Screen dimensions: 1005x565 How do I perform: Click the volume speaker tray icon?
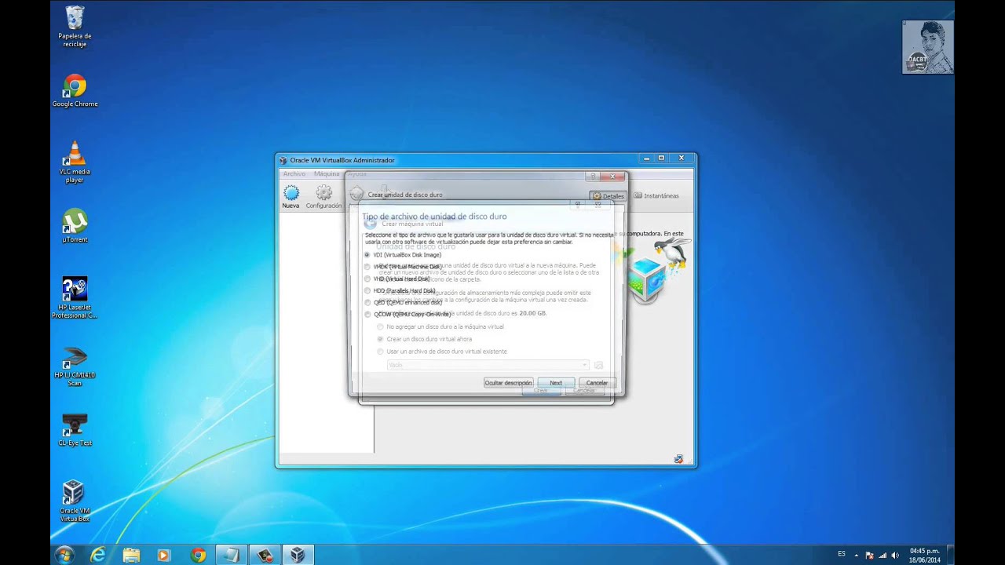pyautogui.click(x=896, y=555)
